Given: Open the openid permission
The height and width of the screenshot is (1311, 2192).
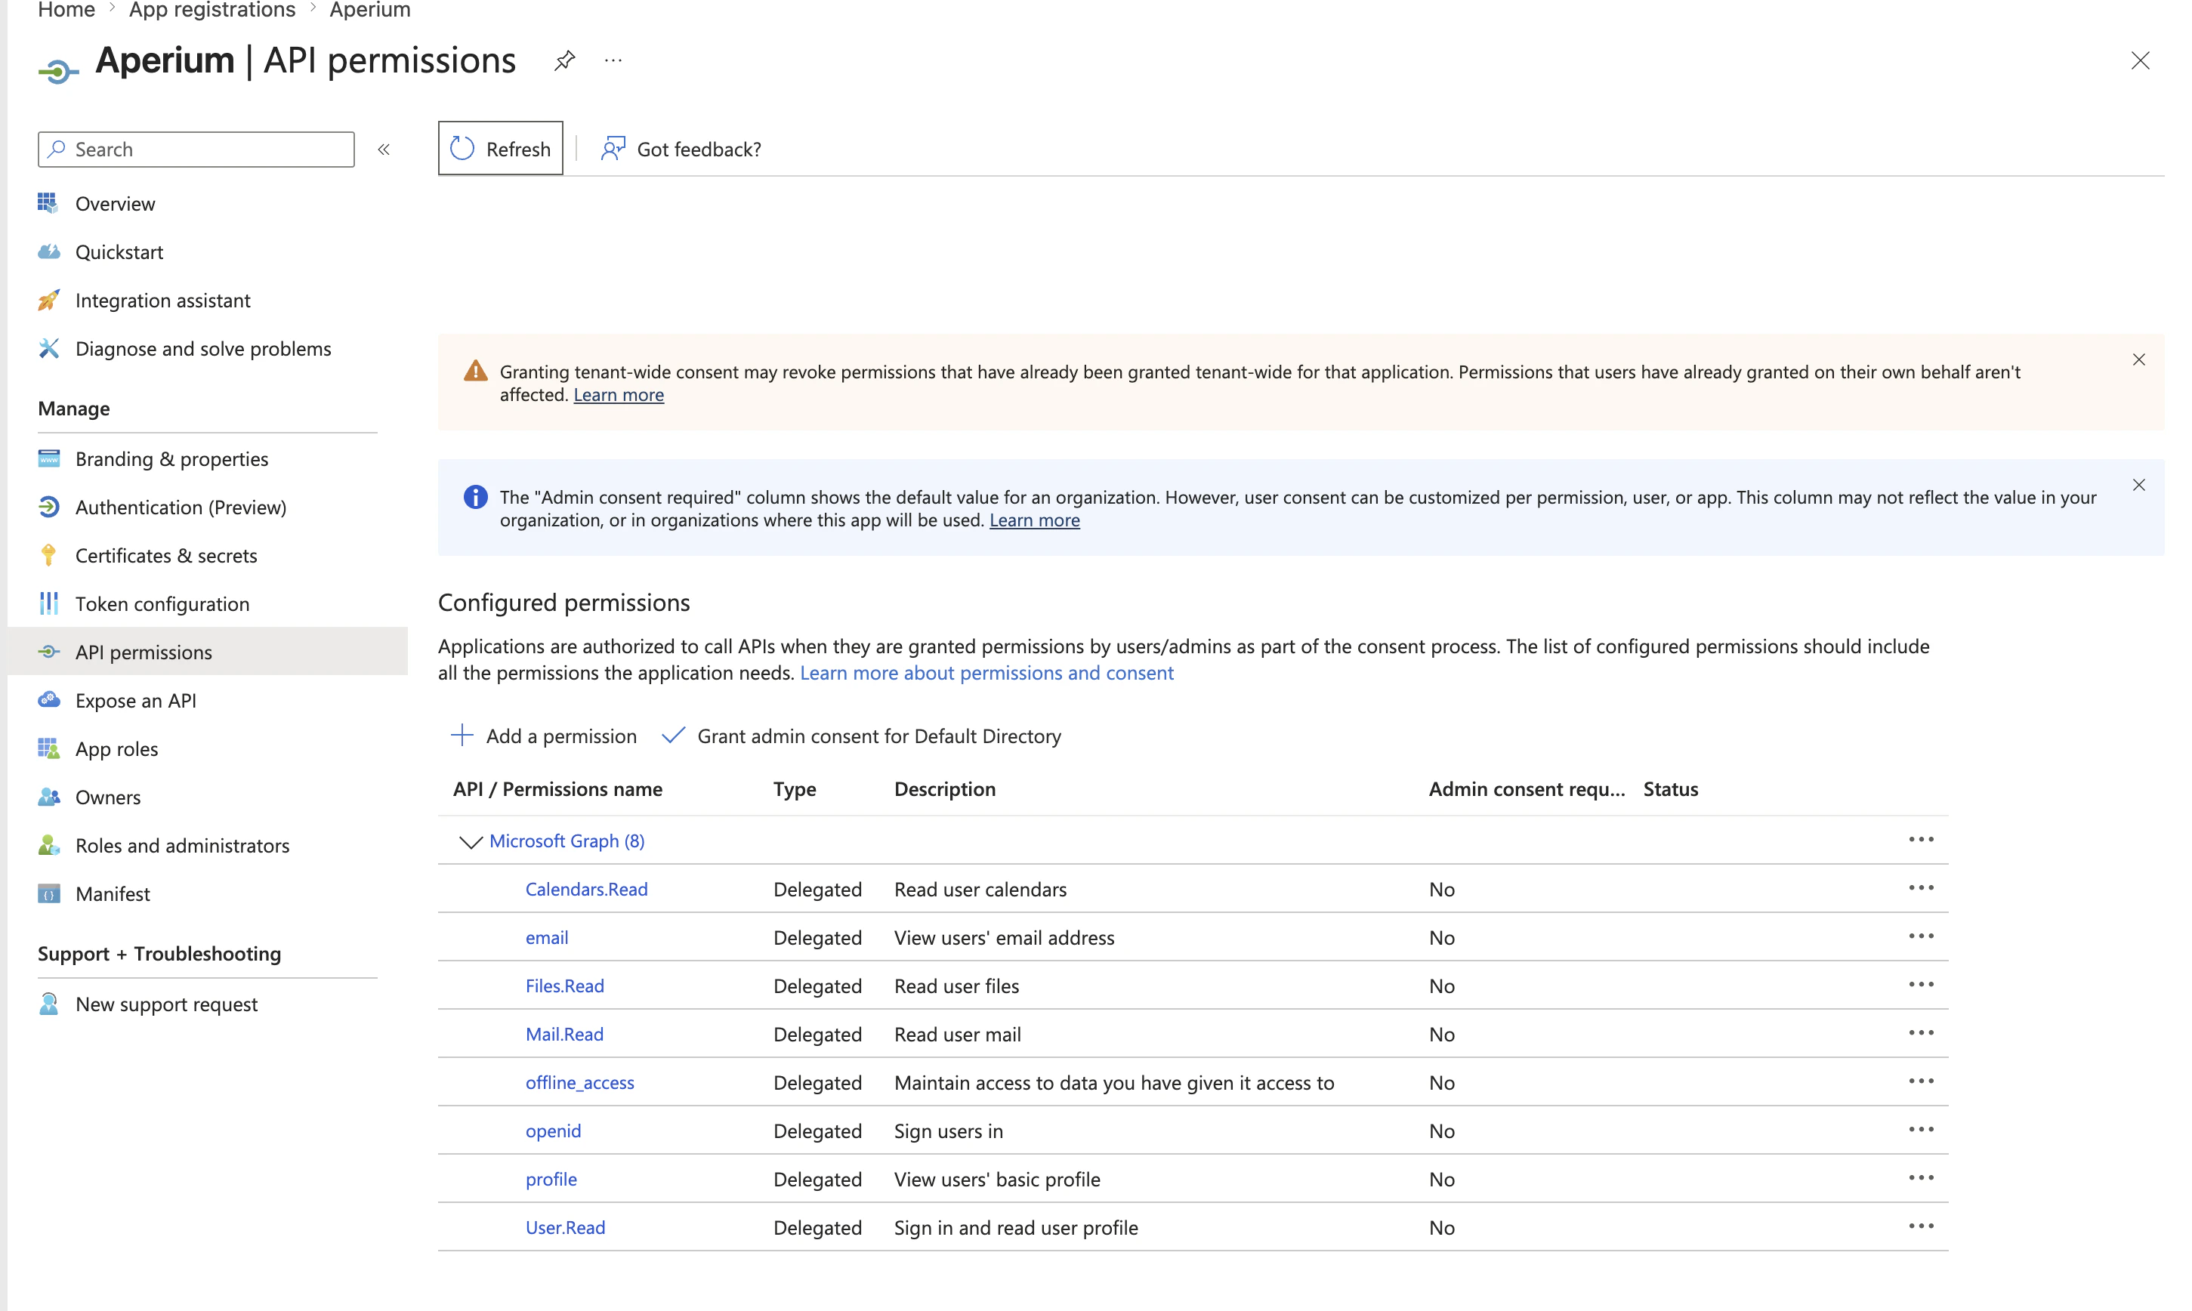Looking at the screenshot, I should [x=553, y=1131].
